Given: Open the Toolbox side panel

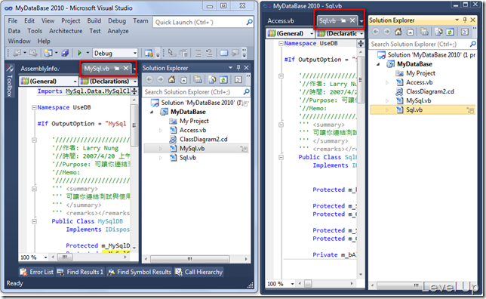Looking at the screenshot, I should tap(9, 82).
